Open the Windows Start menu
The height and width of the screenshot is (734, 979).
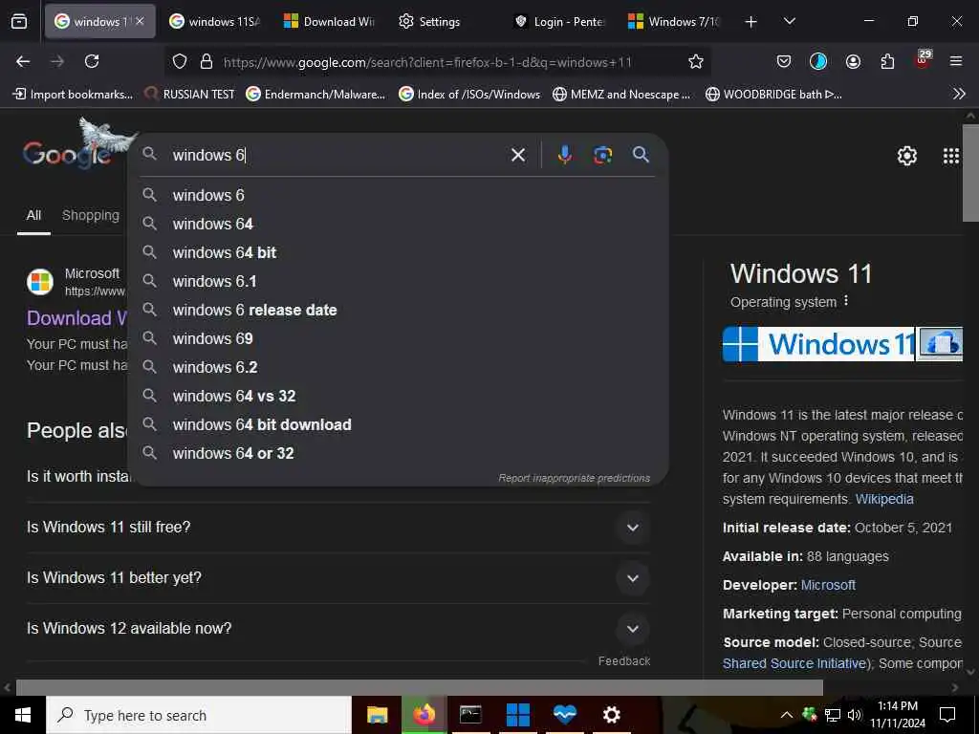(23, 715)
